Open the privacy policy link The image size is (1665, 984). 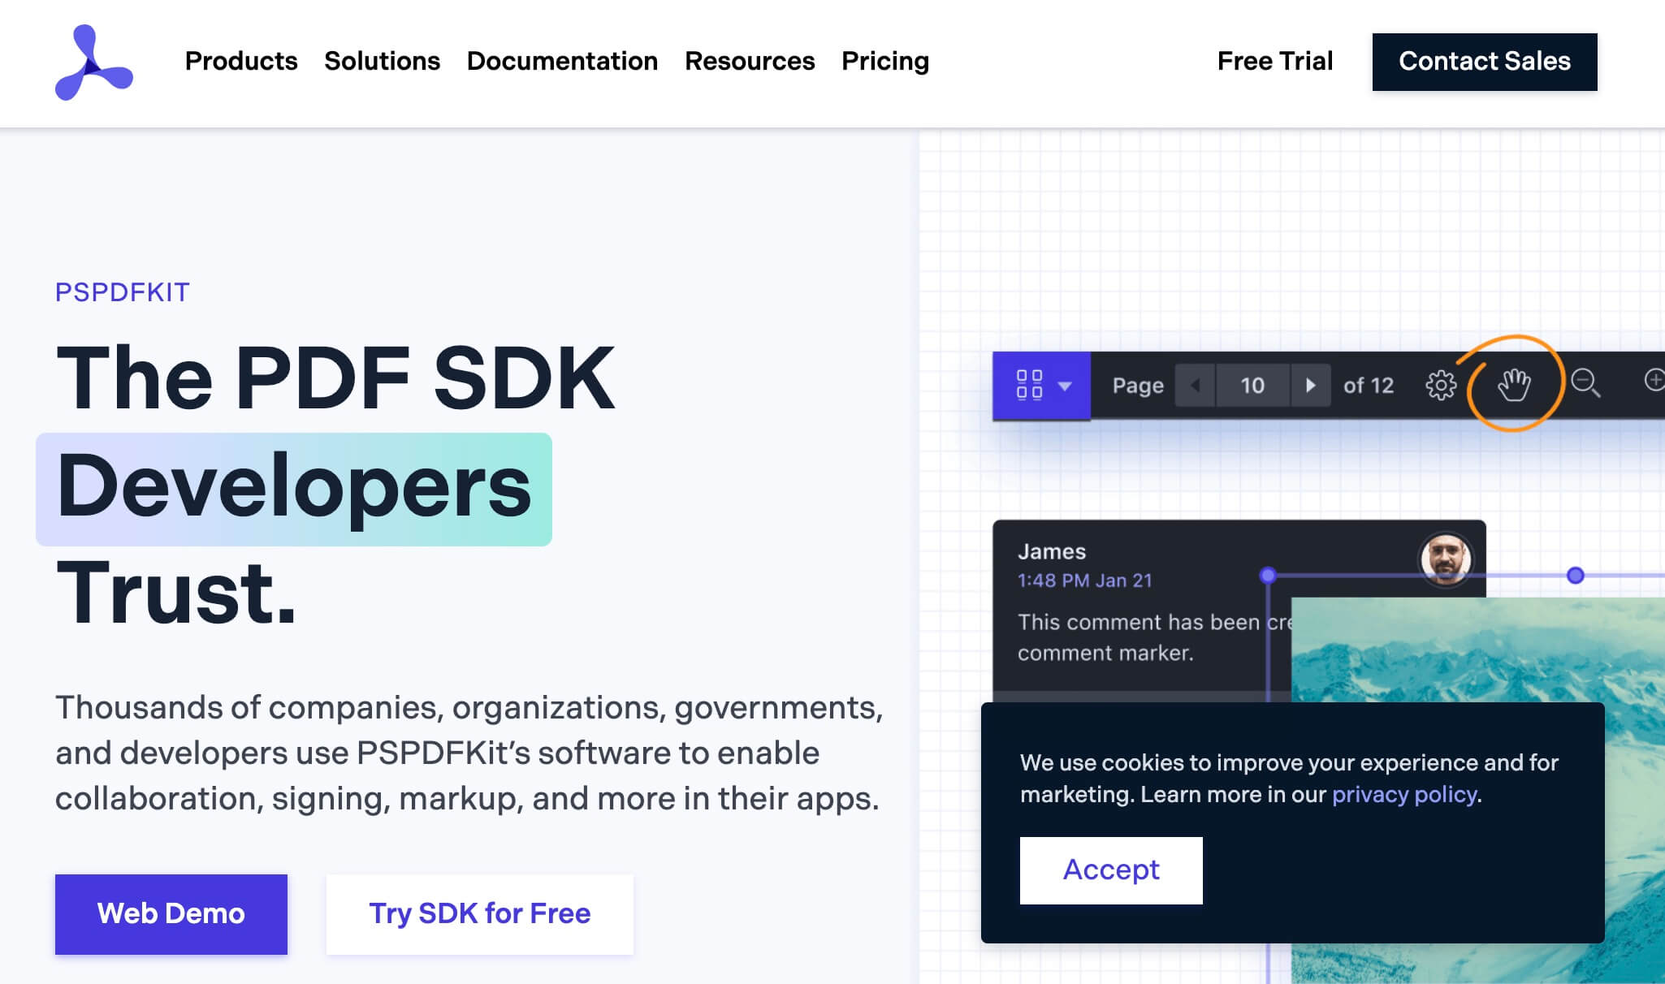point(1403,794)
